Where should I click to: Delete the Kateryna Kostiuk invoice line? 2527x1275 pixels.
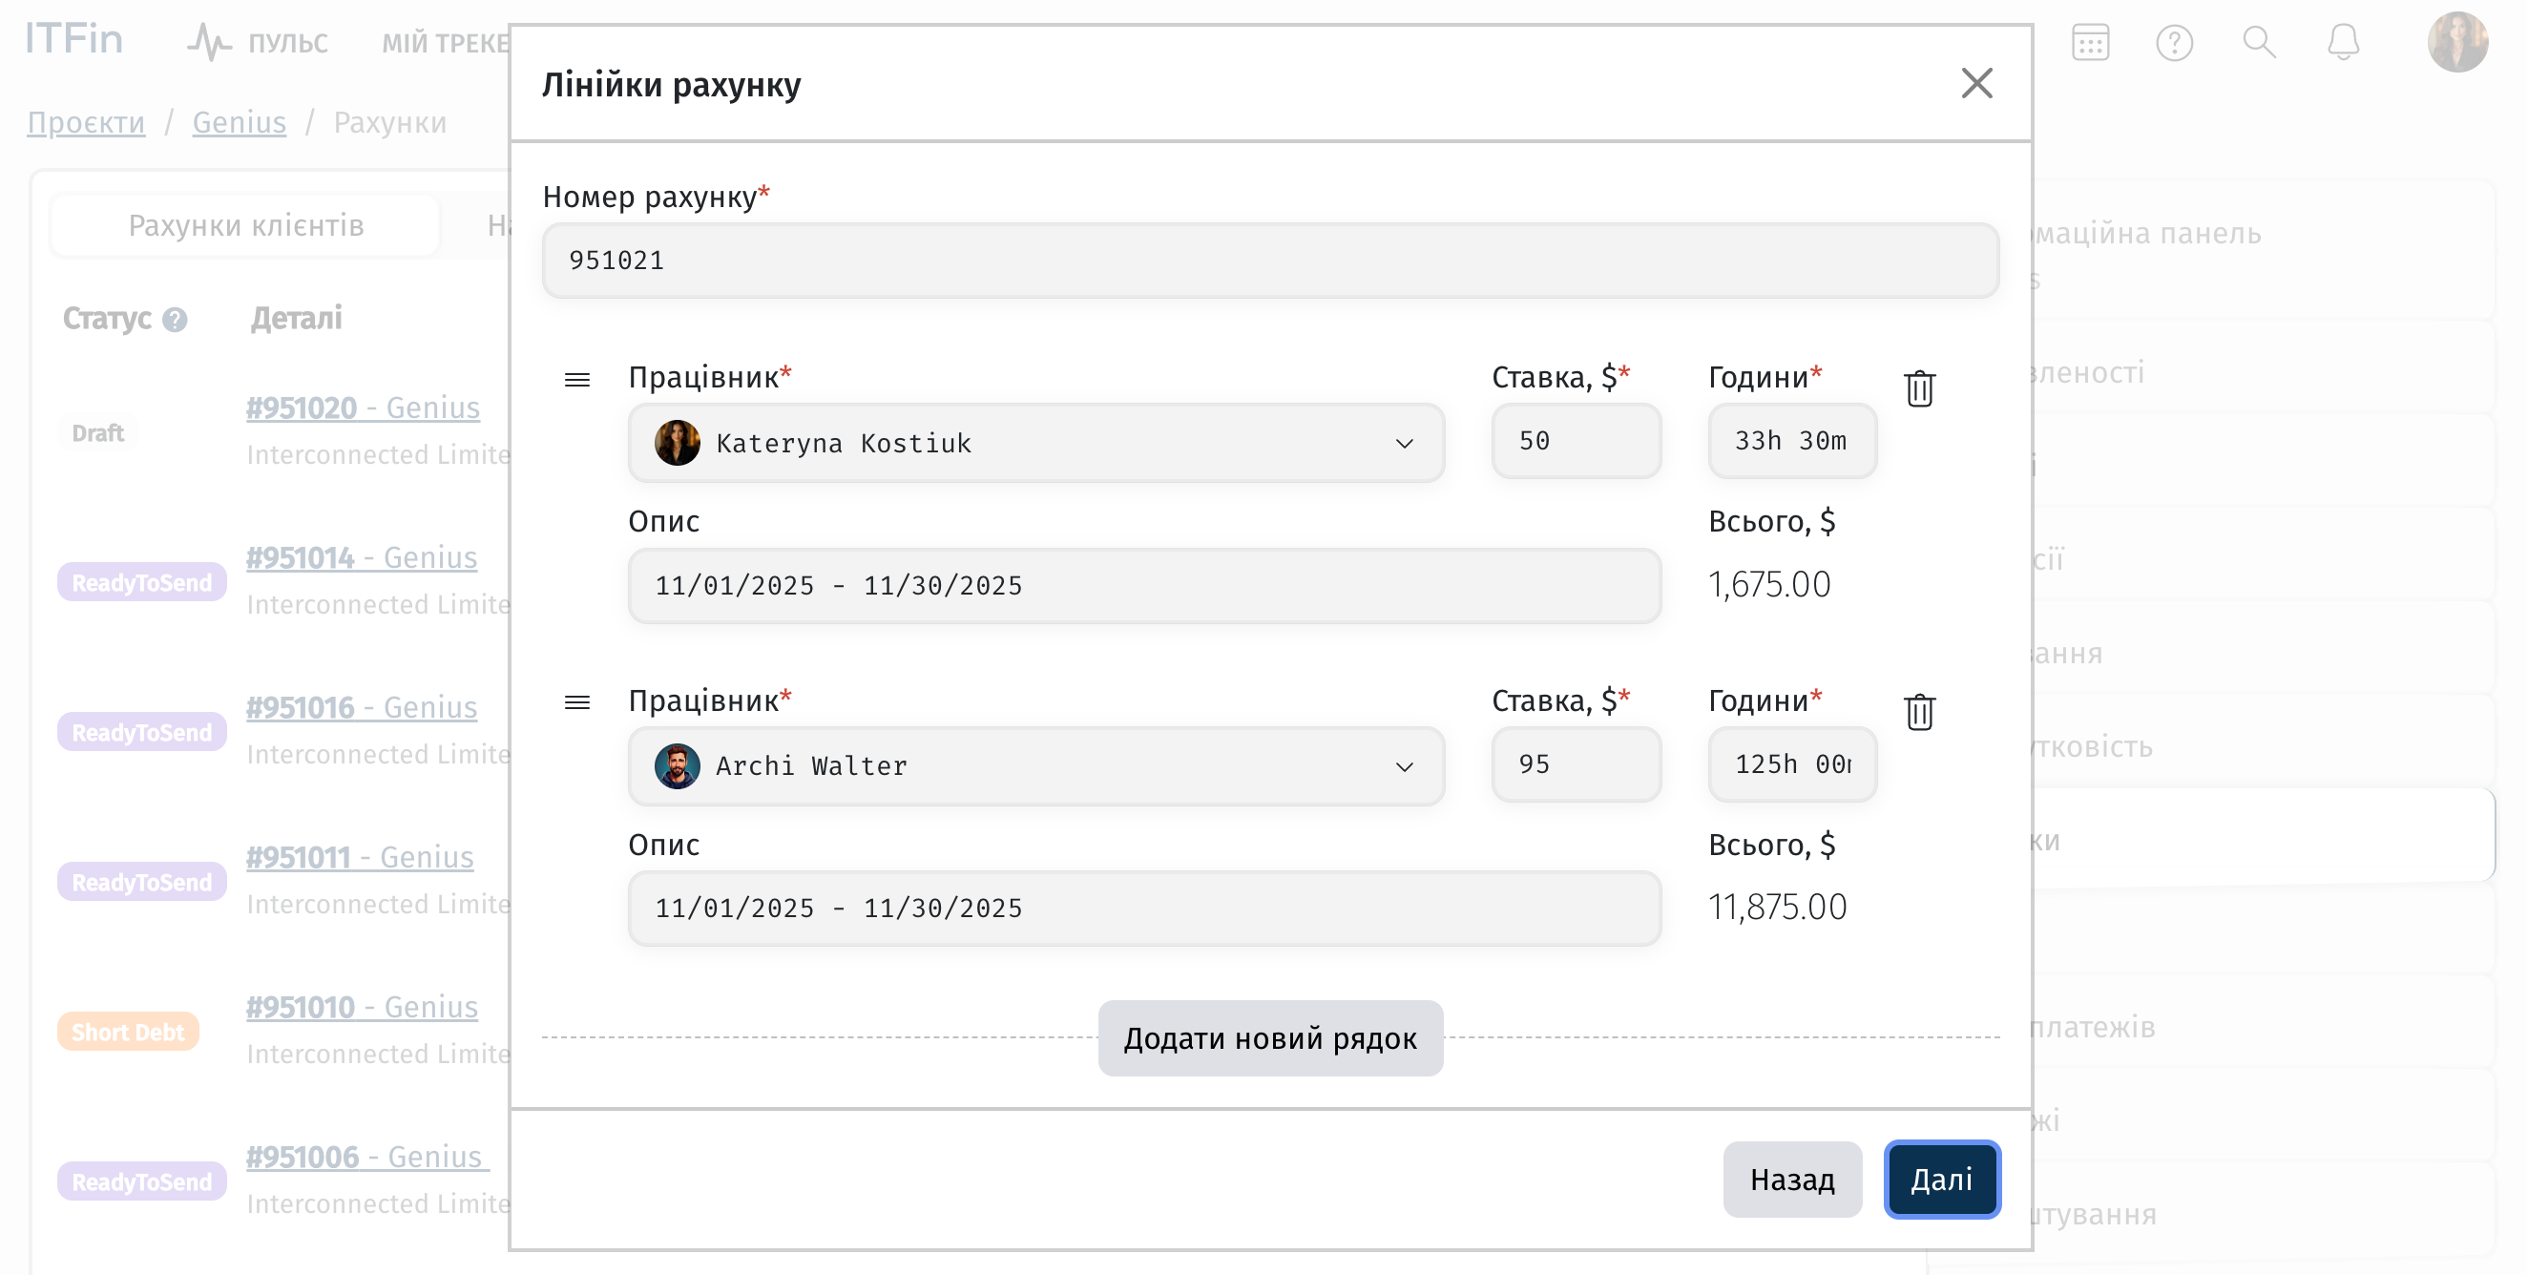click(x=1919, y=388)
